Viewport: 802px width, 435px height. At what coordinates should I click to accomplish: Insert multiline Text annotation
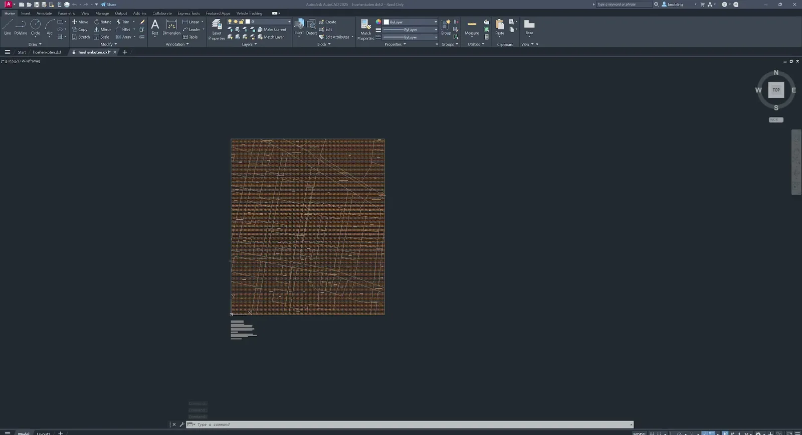tap(155, 27)
